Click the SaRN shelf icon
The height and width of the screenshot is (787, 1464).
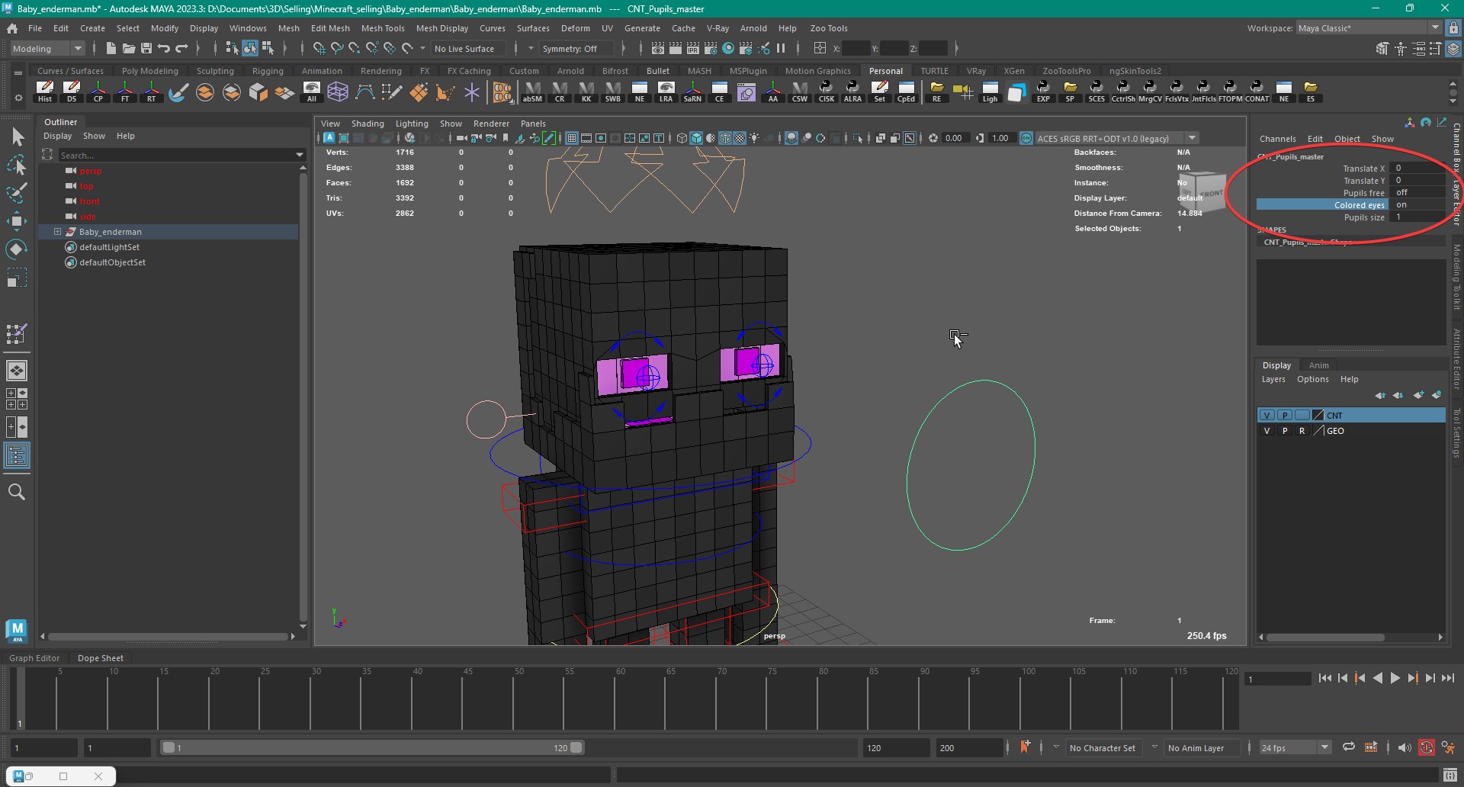tap(692, 92)
